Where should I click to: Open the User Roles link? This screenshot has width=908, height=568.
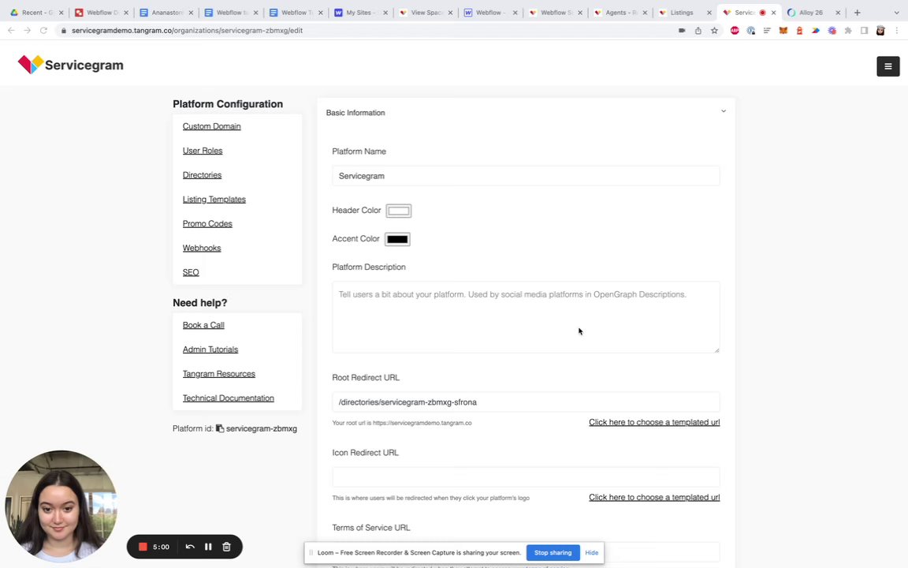click(202, 151)
